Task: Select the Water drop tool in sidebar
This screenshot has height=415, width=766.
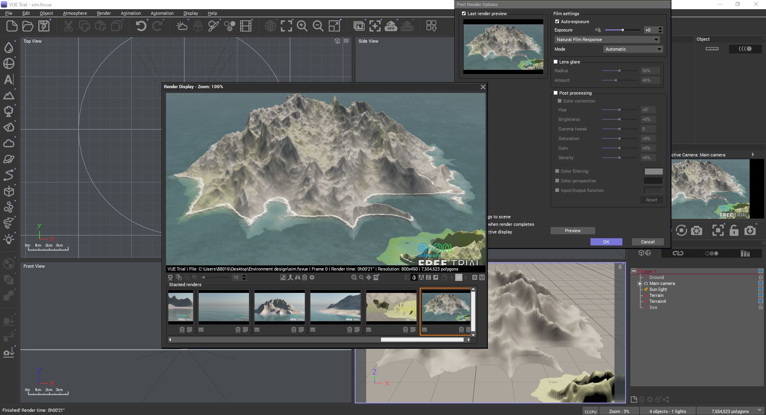Action: [9, 47]
